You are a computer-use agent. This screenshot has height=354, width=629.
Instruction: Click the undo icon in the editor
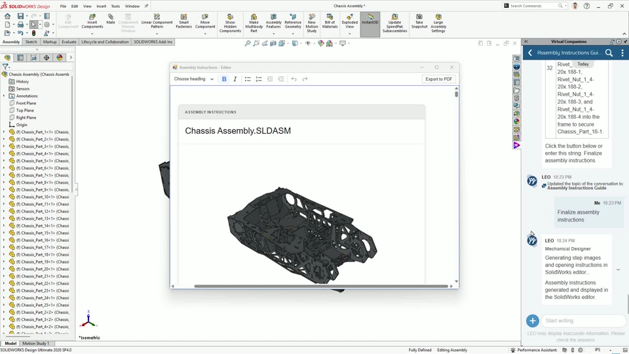point(294,79)
